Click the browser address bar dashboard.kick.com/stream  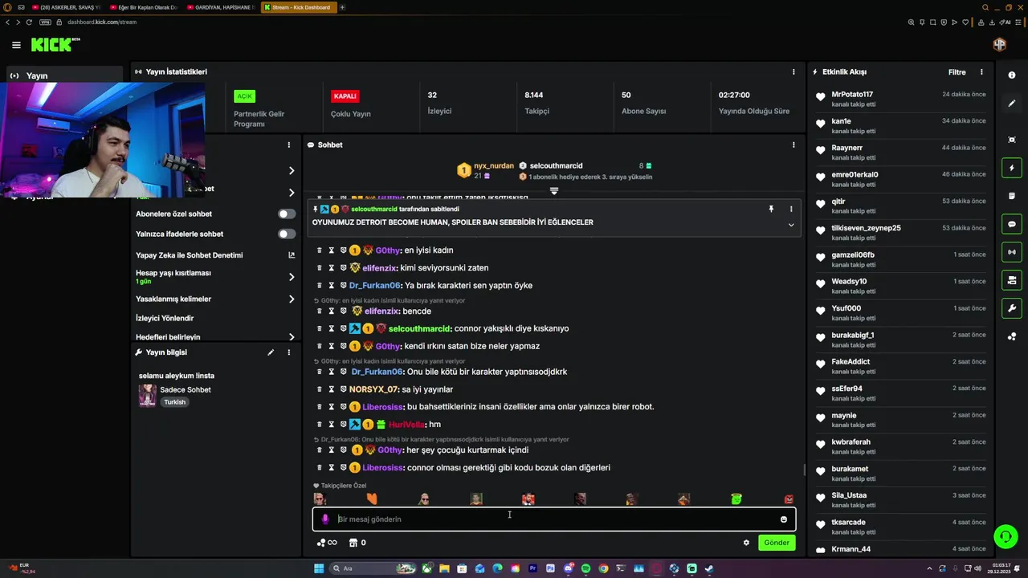[102, 22]
